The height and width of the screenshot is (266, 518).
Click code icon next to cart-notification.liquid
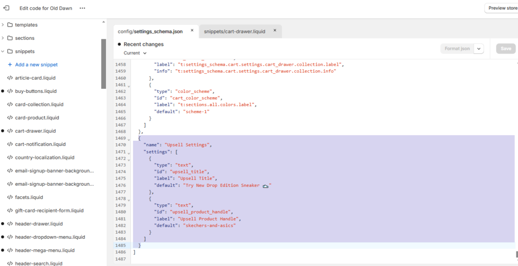pos(10,144)
